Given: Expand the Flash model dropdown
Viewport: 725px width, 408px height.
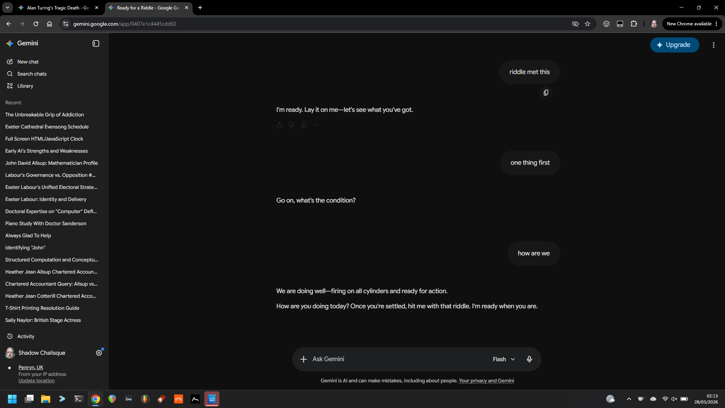Looking at the screenshot, I should click(504, 359).
